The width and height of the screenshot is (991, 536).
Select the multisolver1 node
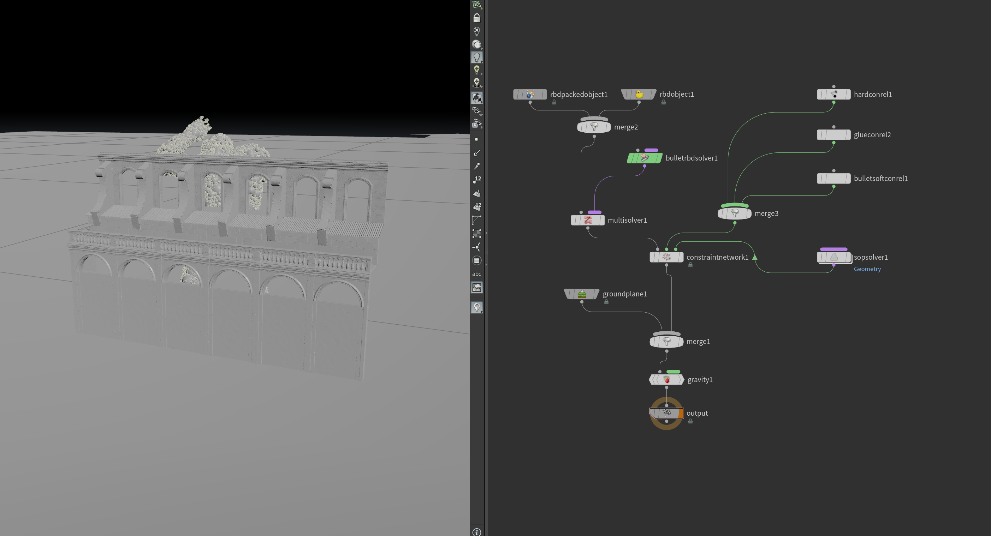click(588, 220)
